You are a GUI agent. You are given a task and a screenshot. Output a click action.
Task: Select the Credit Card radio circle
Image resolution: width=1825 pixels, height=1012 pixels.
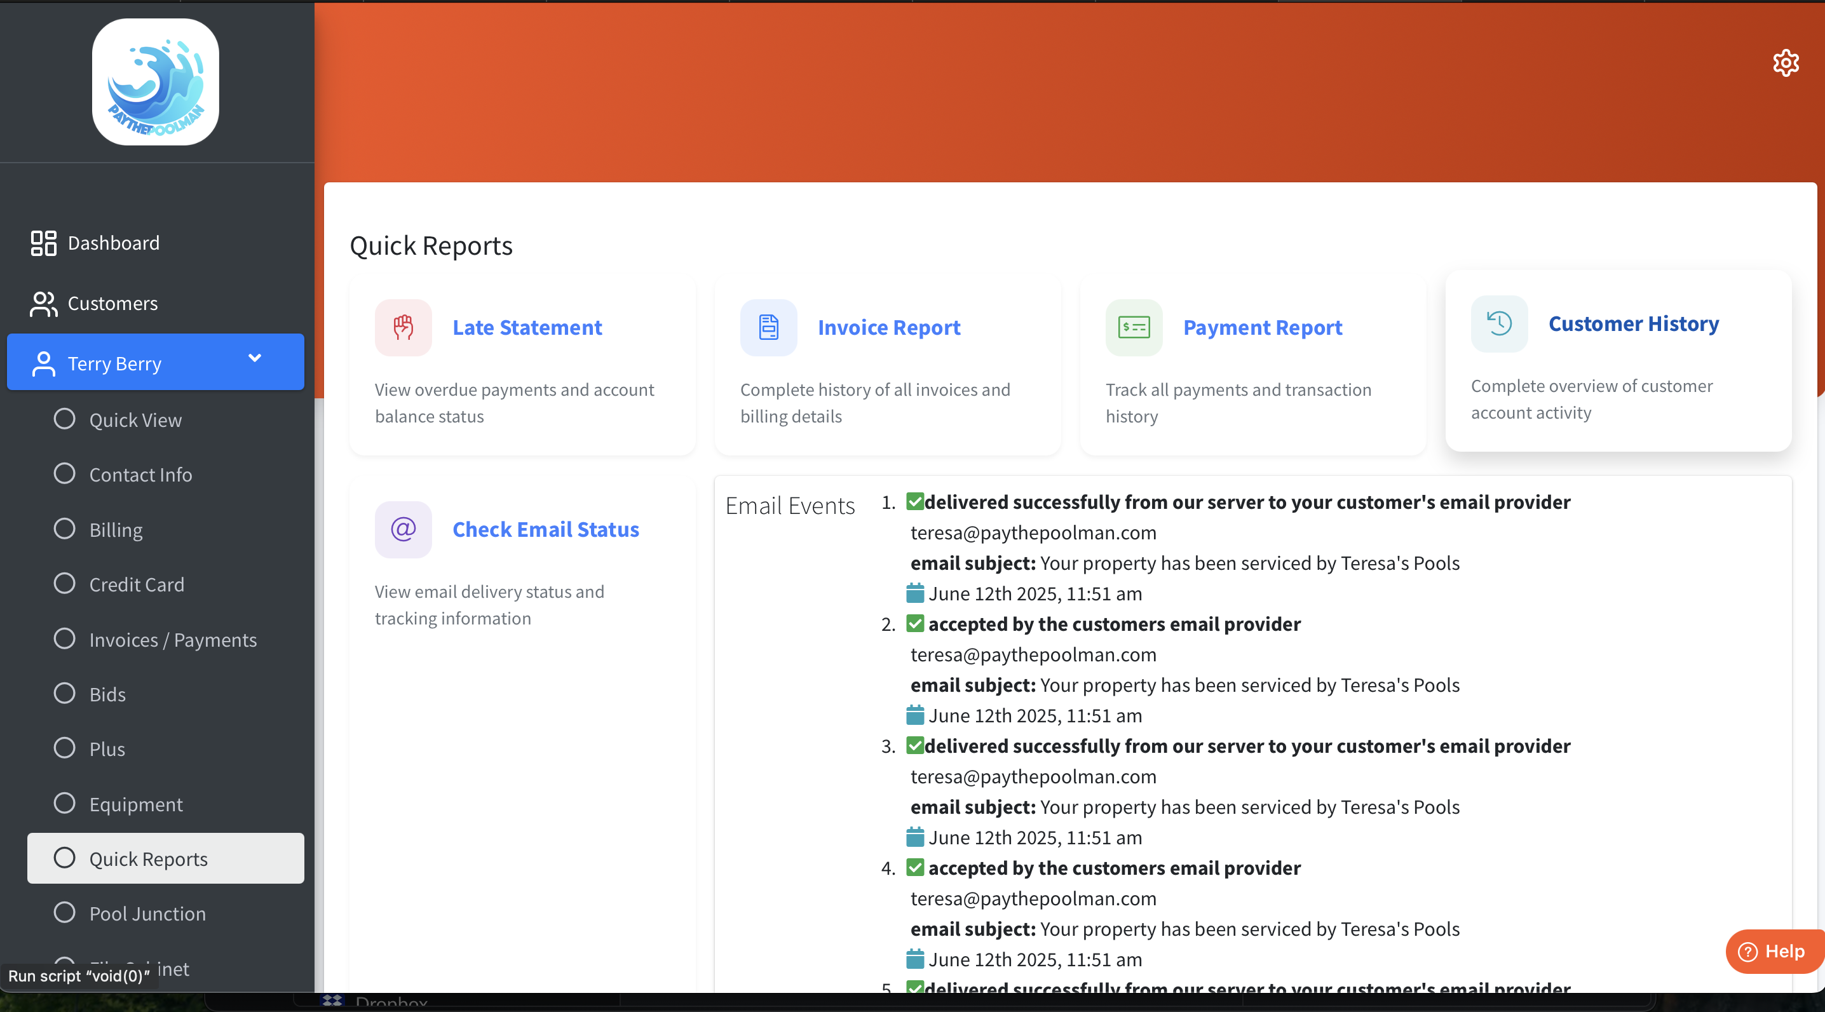64,584
